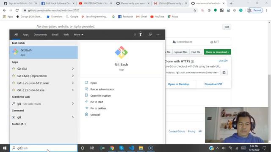Screen dimensions: 271x152
Task: Click Use SSH link
Action: [x=223, y=61]
